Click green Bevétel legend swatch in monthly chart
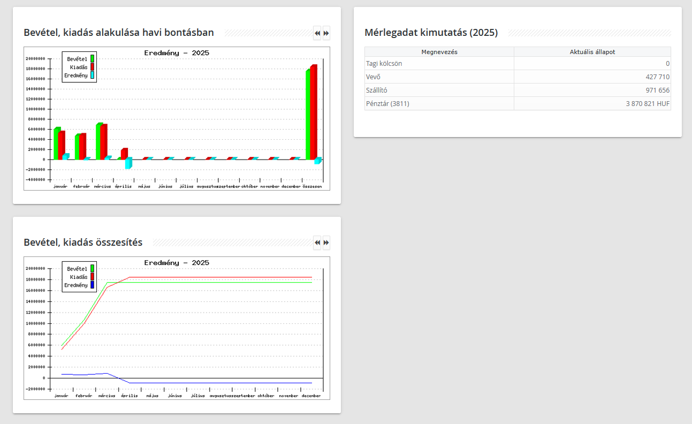Viewport: 692px width, 424px height. 92,58
